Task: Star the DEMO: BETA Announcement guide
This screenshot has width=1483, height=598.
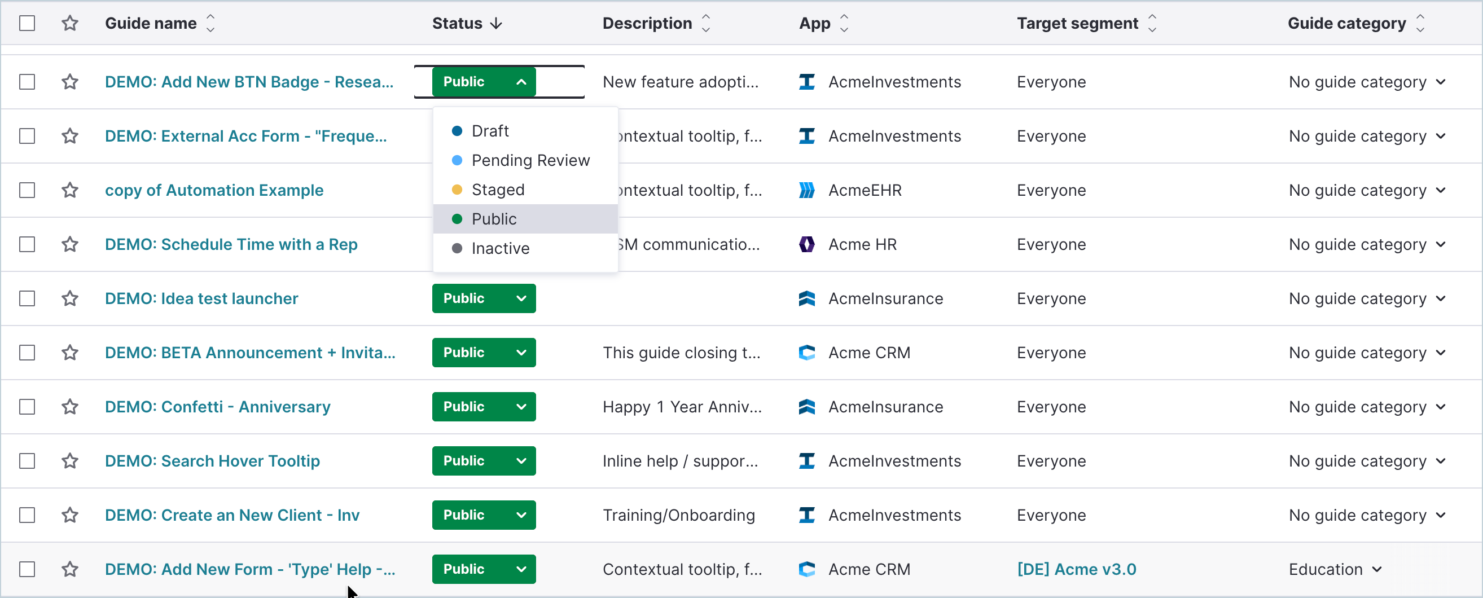Action: coord(69,352)
